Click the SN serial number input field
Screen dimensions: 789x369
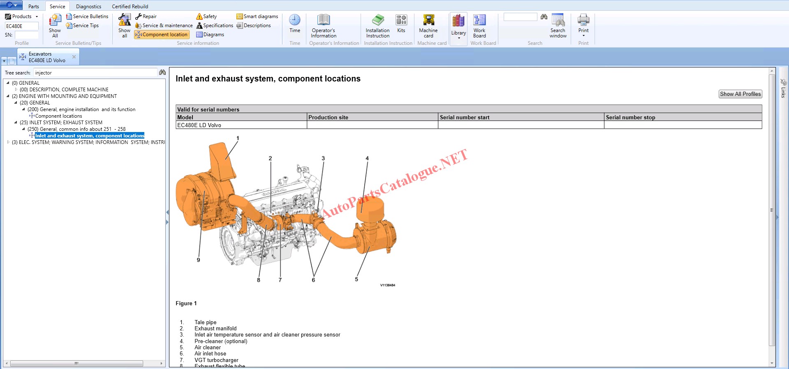click(26, 35)
